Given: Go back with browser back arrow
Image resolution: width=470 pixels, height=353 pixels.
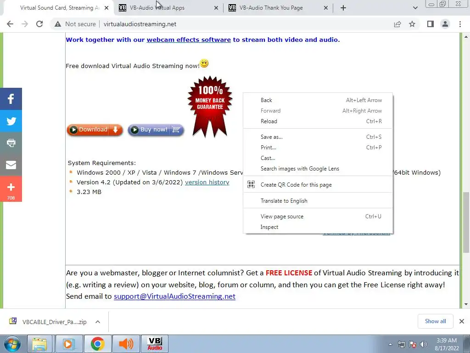Looking at the screenshot, I should click(x=10, y=24).
